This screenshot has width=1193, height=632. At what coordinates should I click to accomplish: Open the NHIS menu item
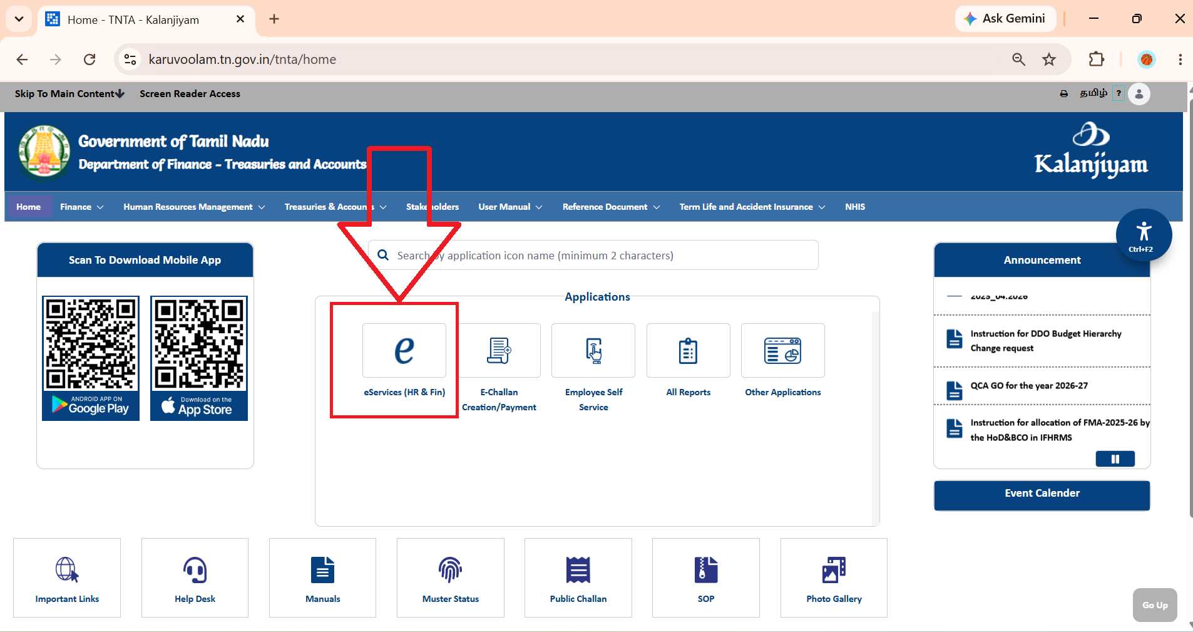(855, 207)
